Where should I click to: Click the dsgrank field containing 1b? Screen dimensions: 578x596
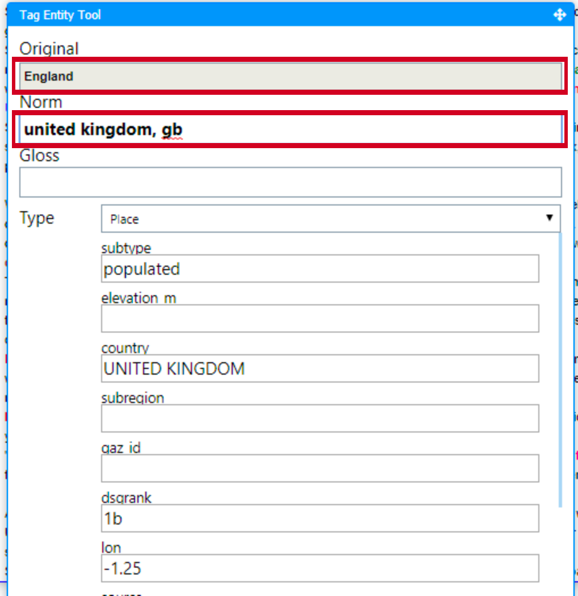(320, 518)
